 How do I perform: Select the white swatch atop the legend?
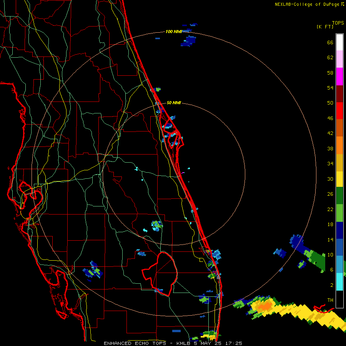point(339,42)
